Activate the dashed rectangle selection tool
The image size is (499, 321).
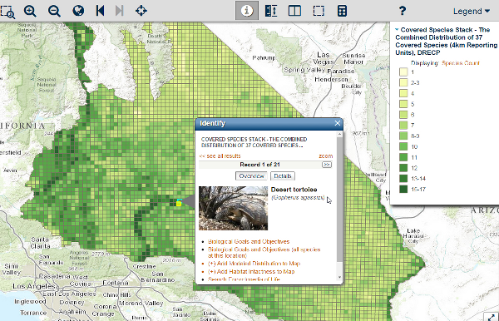click(x=319, y=11)
